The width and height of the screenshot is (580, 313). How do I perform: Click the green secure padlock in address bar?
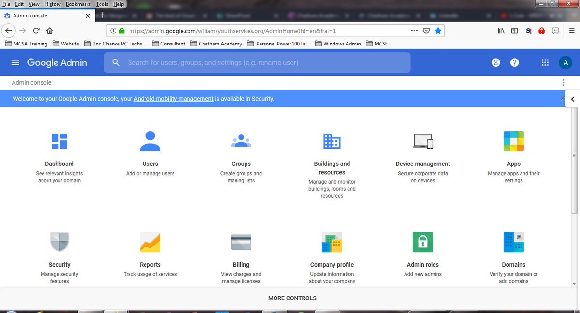tap(122, 30)
